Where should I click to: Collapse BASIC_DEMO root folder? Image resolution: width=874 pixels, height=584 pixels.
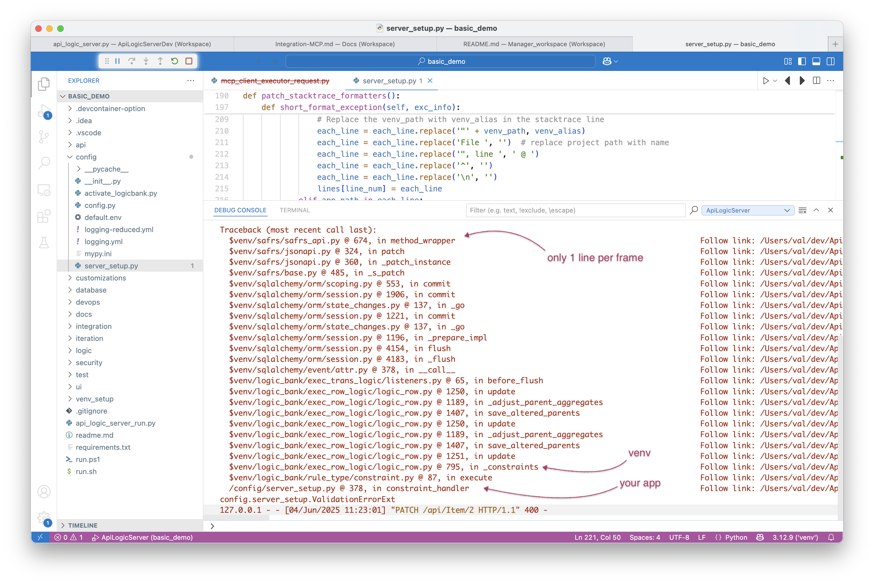(130, 96)
